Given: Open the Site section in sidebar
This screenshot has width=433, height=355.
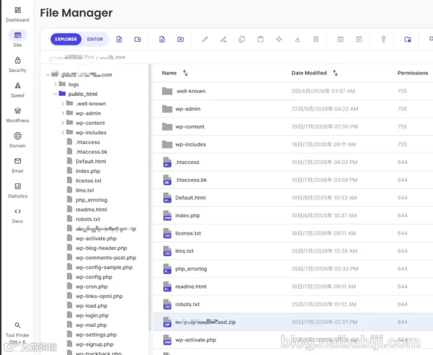Looking at the screenshot, I should click(x=17, y=38).
